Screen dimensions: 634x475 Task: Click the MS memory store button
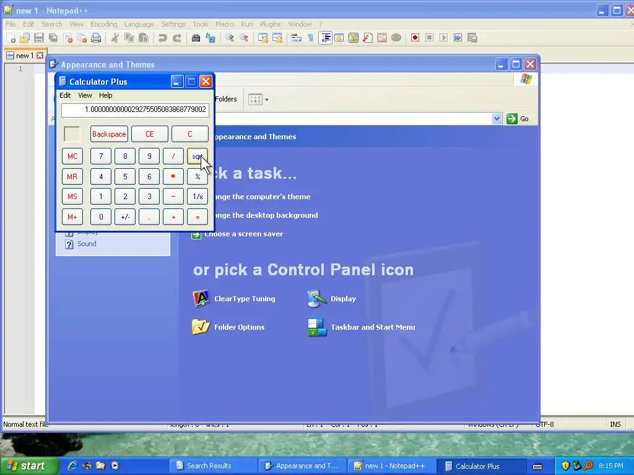pos(72,196)
